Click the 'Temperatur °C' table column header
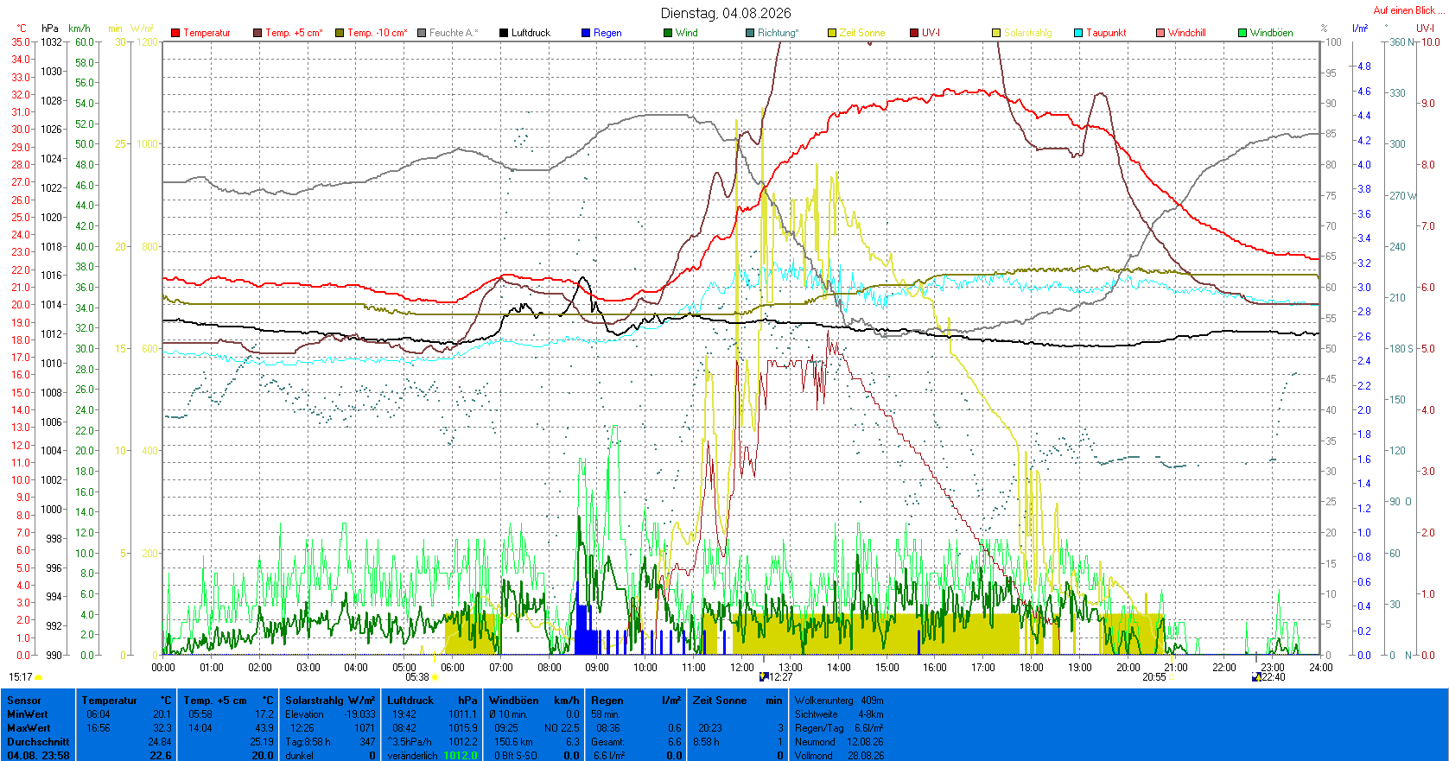This screenshot has width=1449, height=761. (129, 701)
